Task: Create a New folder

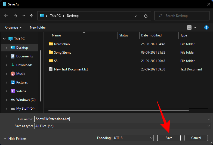Action: tap(38, 27)
